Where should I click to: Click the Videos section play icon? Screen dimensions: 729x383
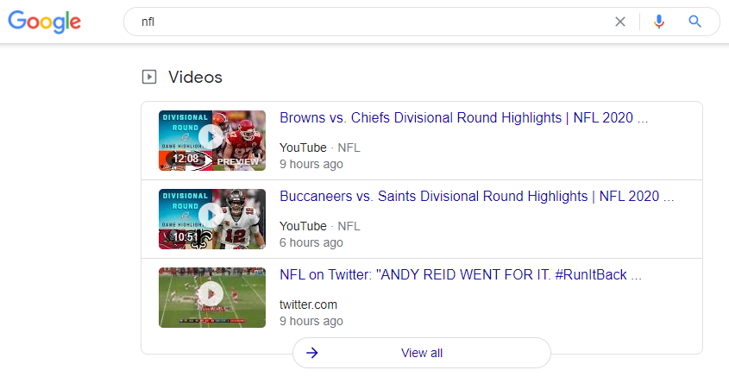coord(149,77)
